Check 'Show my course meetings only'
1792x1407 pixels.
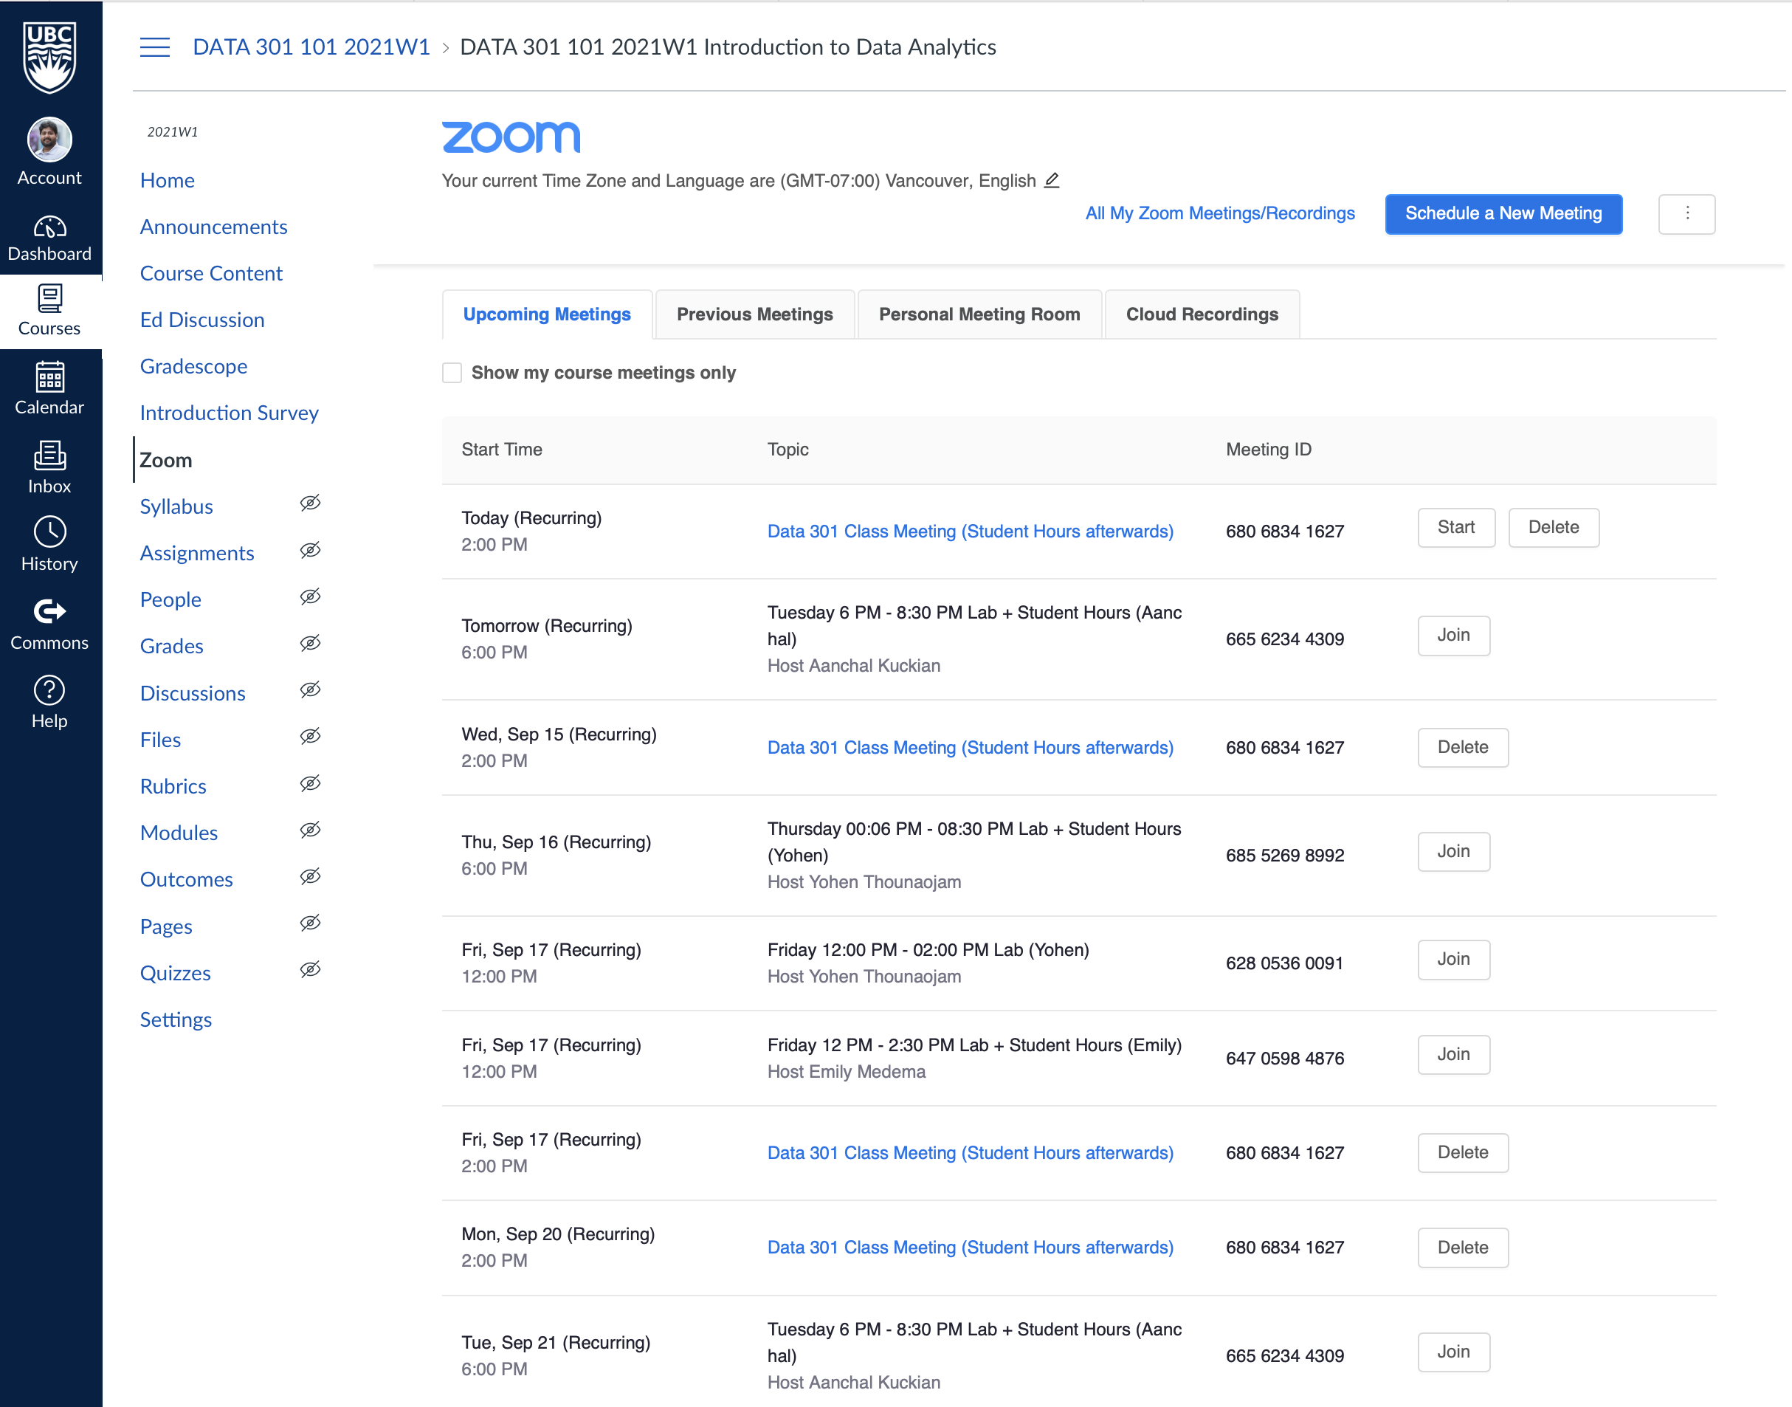point(452,374)
